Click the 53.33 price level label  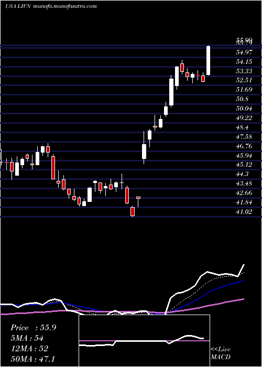[x=244, y=71]
